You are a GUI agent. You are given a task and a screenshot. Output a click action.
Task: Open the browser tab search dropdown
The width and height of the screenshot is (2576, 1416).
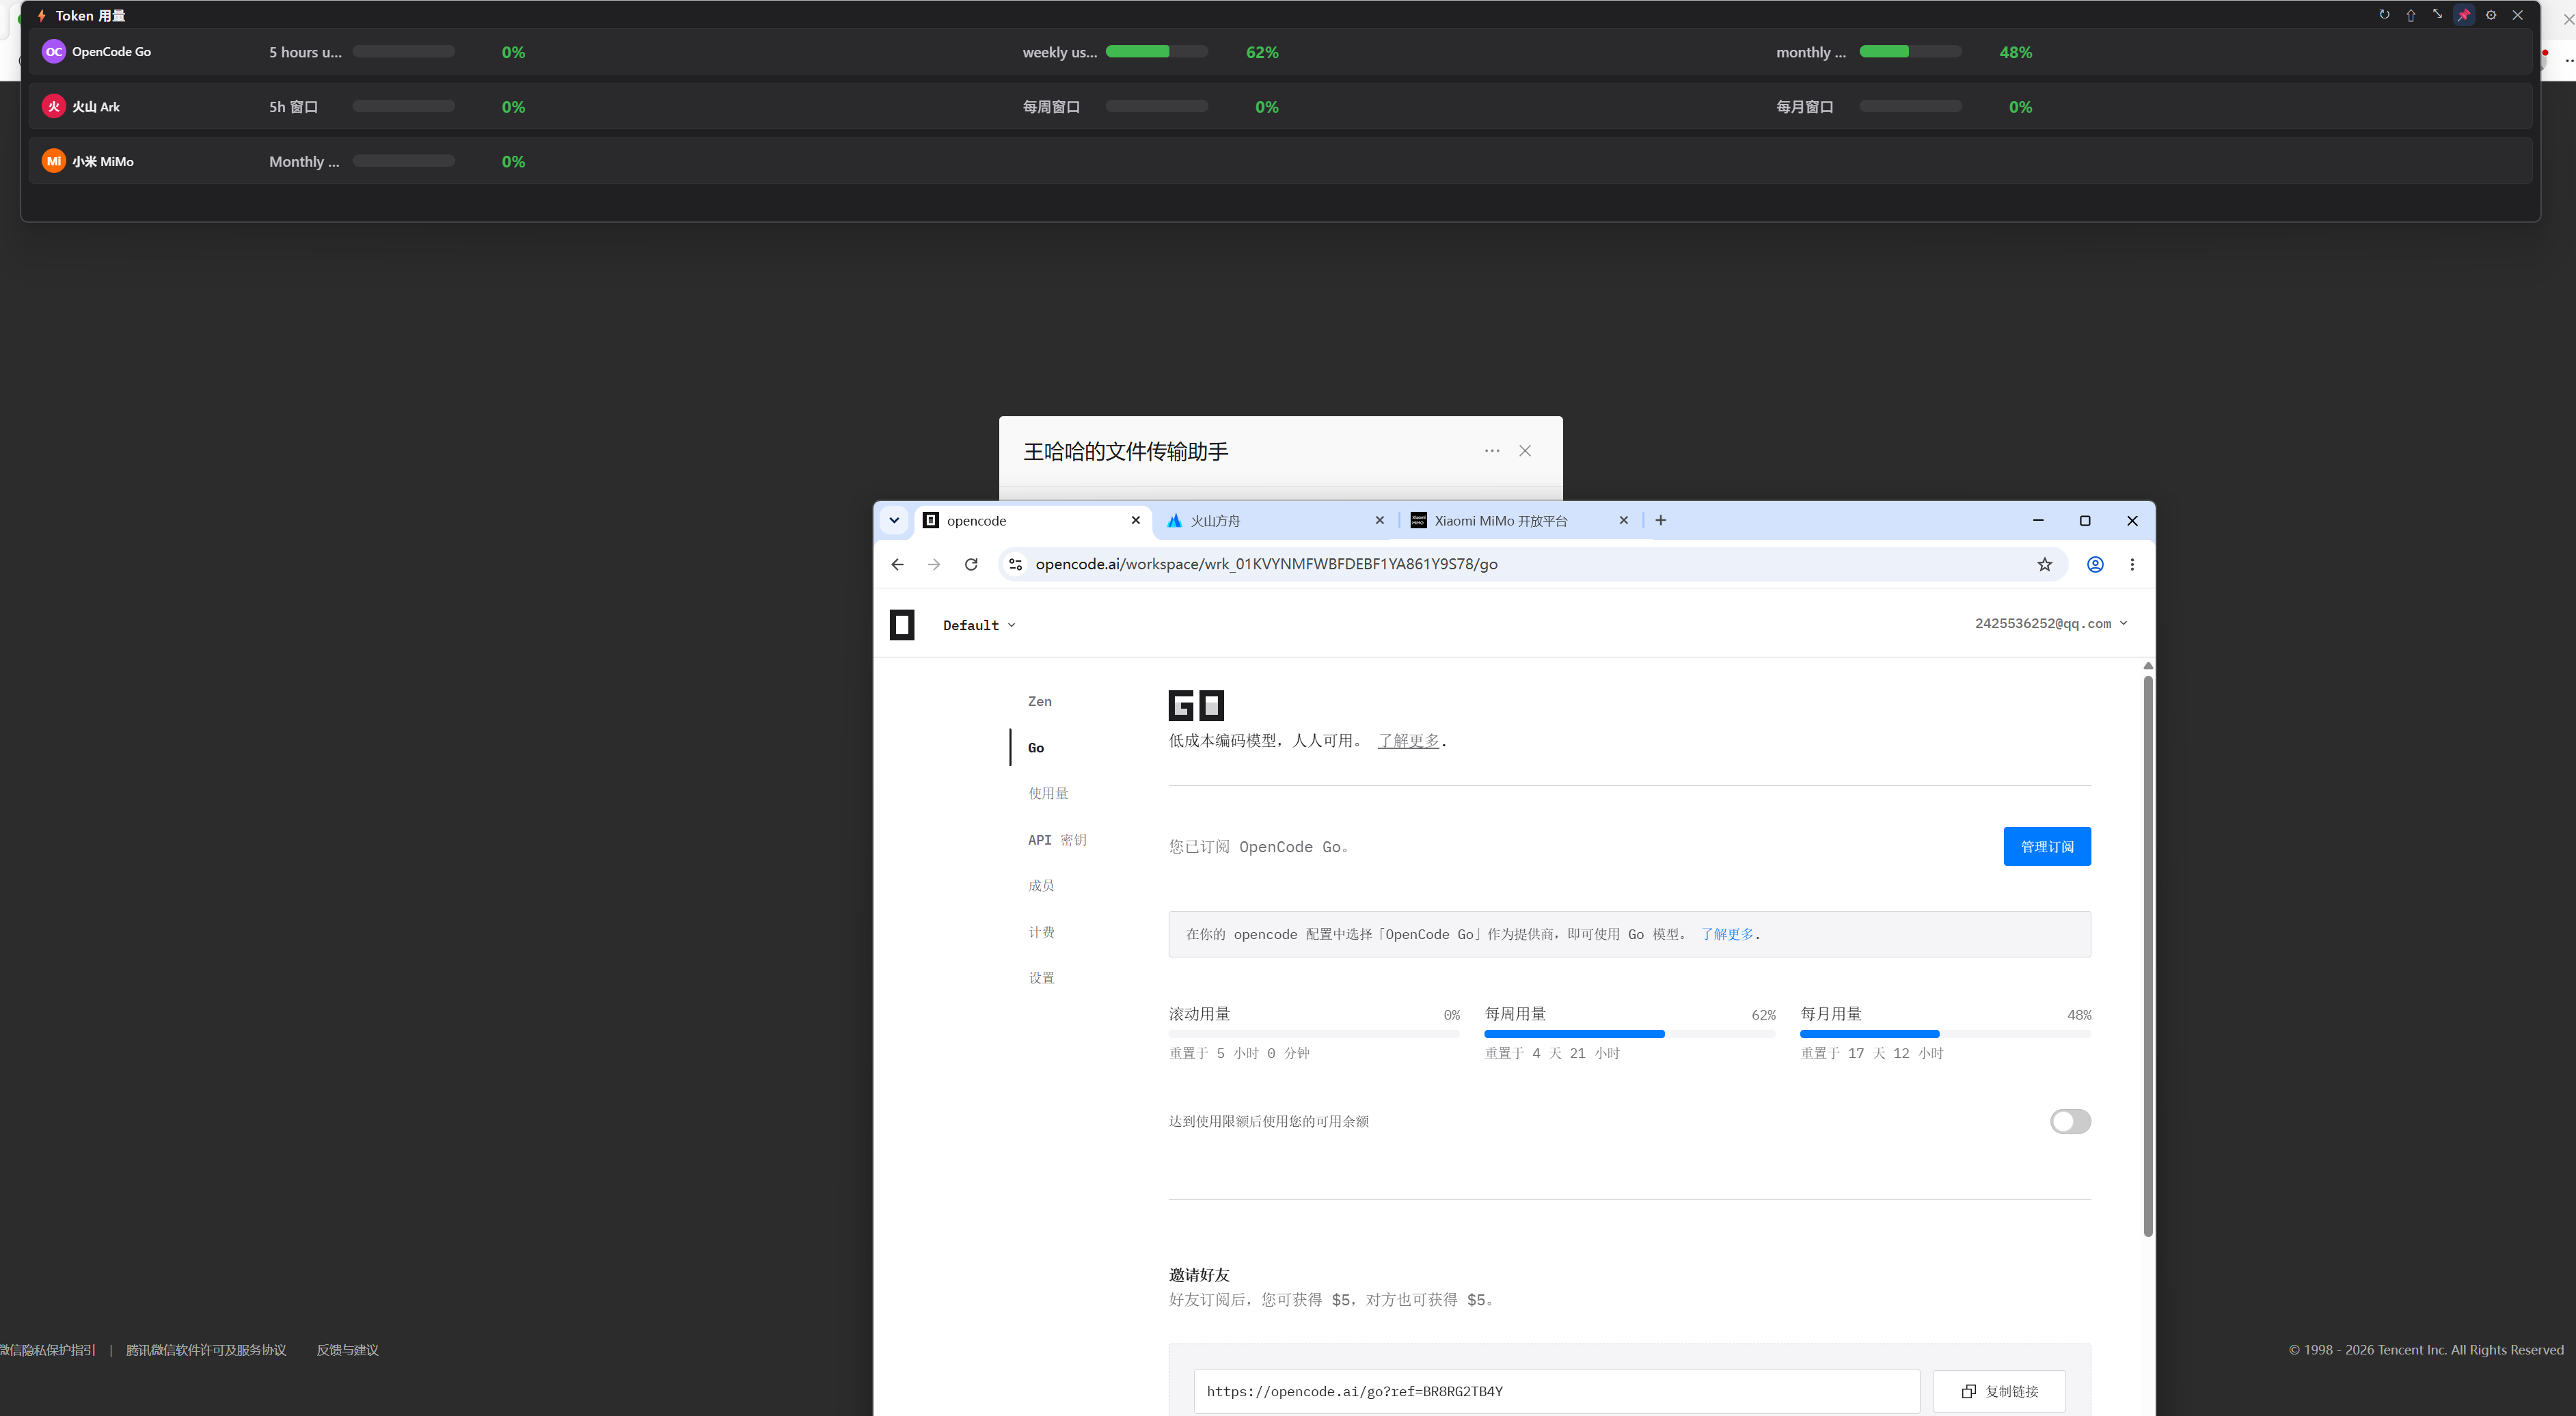click(894, 520)
